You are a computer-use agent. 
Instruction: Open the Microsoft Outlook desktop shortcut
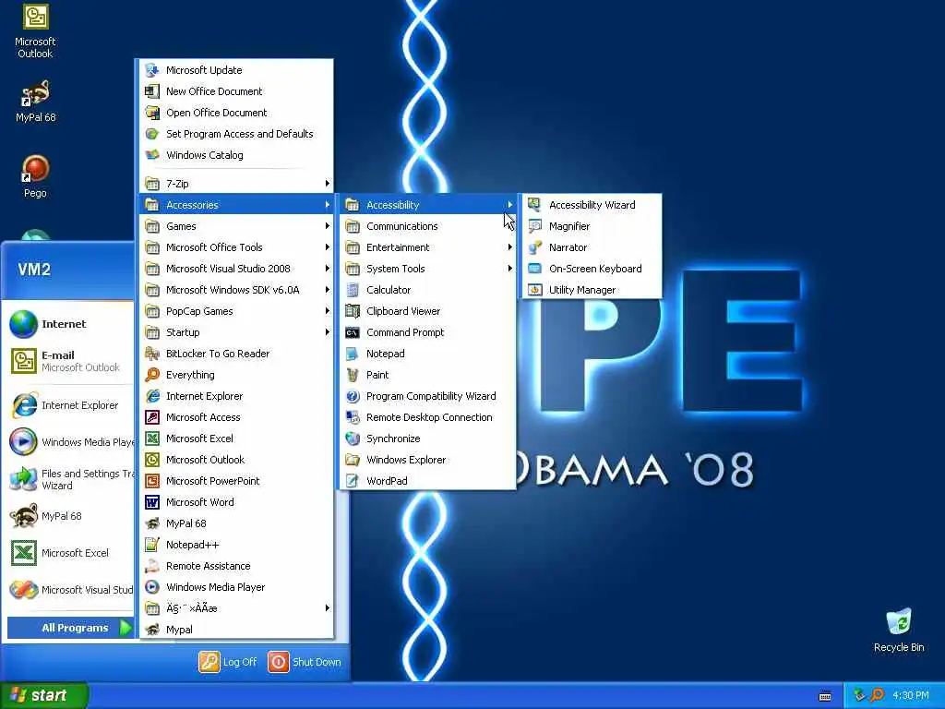pyautogui.click(x=35, y=31)
